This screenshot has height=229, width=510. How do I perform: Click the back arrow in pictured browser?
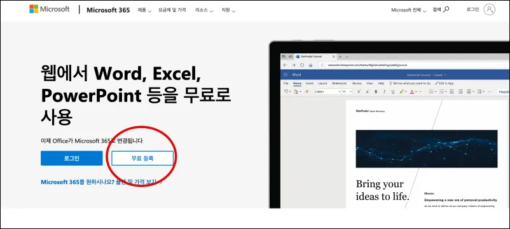coord(285,65)
